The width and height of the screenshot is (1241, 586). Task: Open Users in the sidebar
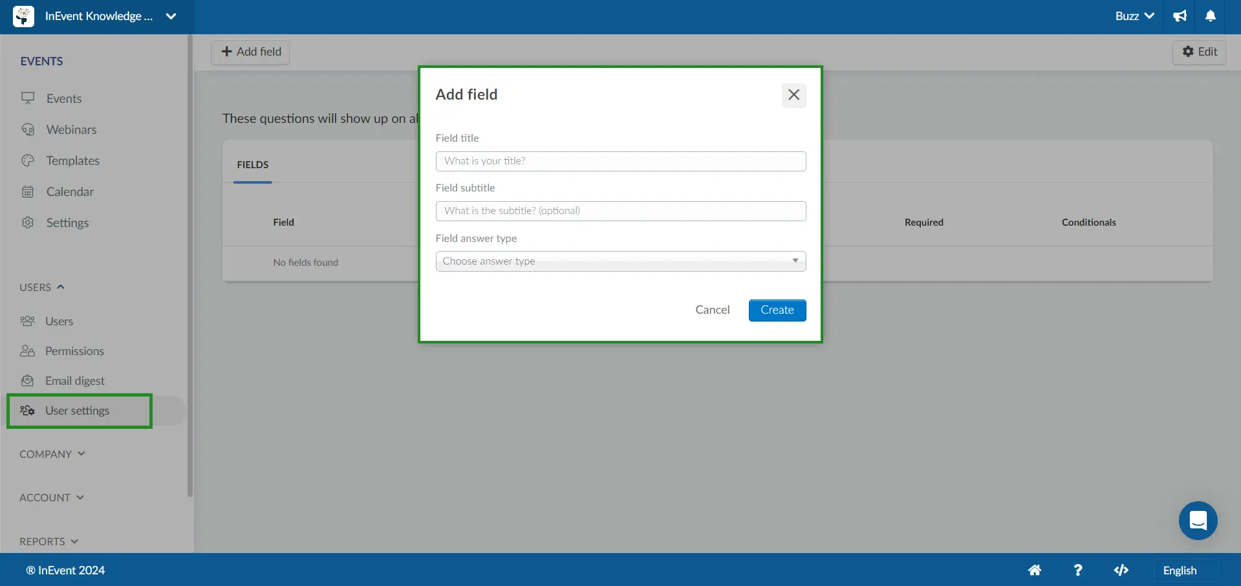(x=59, y=321)
